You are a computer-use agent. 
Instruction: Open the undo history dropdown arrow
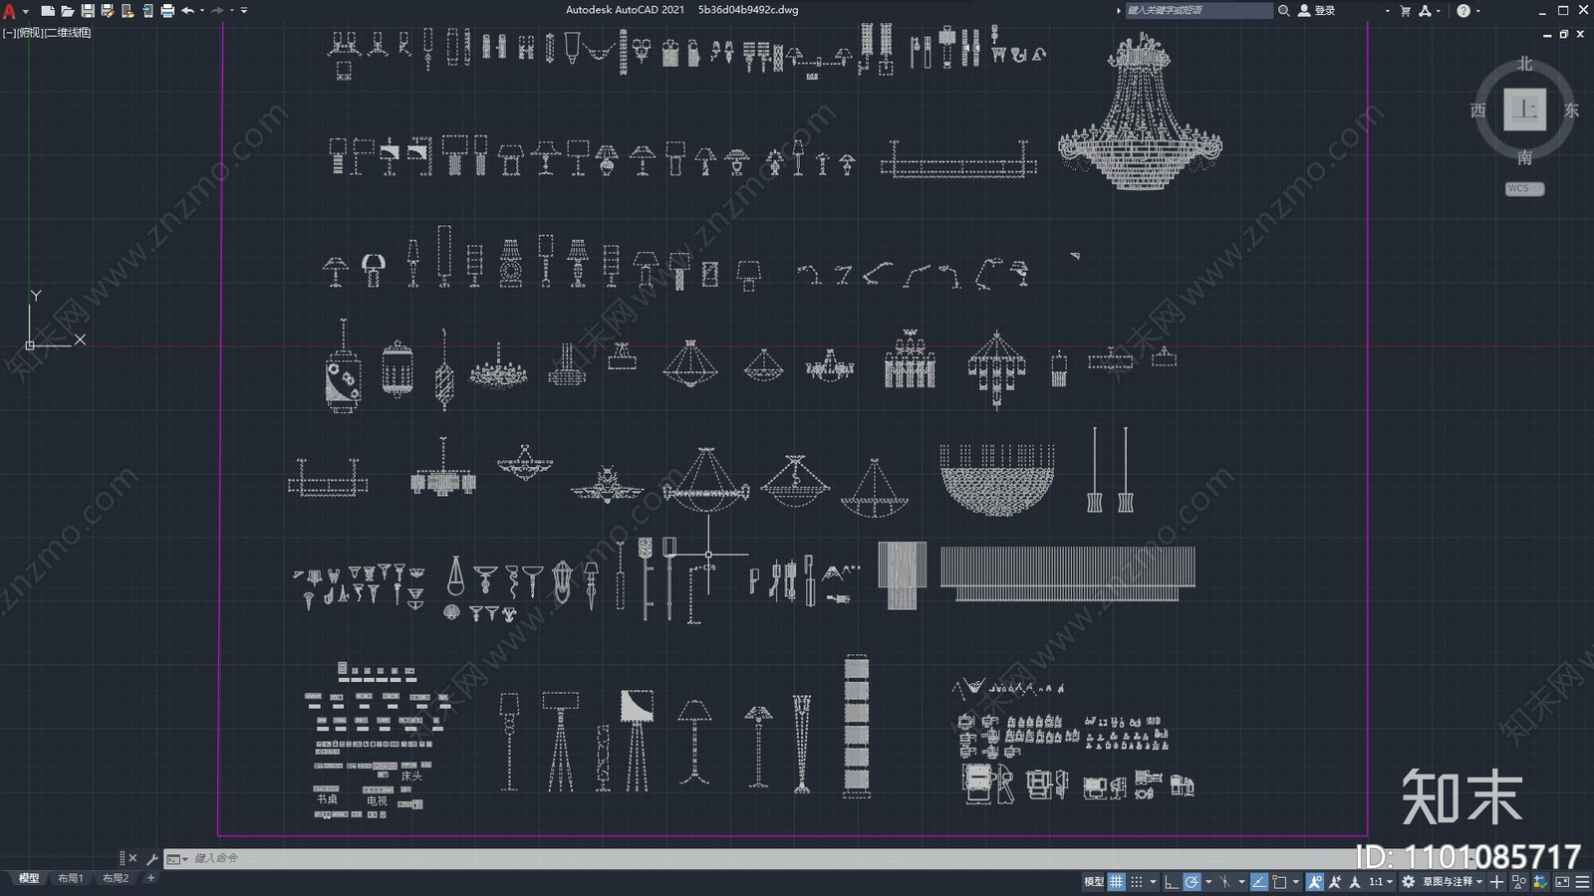[x=202, y=11]
